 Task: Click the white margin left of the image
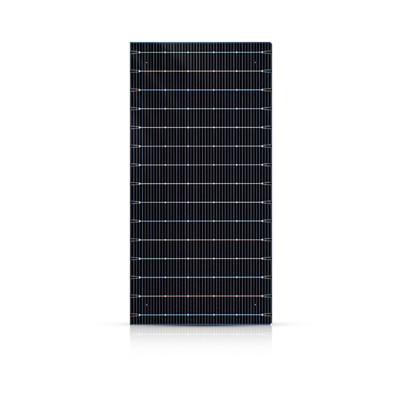point(46,199)
